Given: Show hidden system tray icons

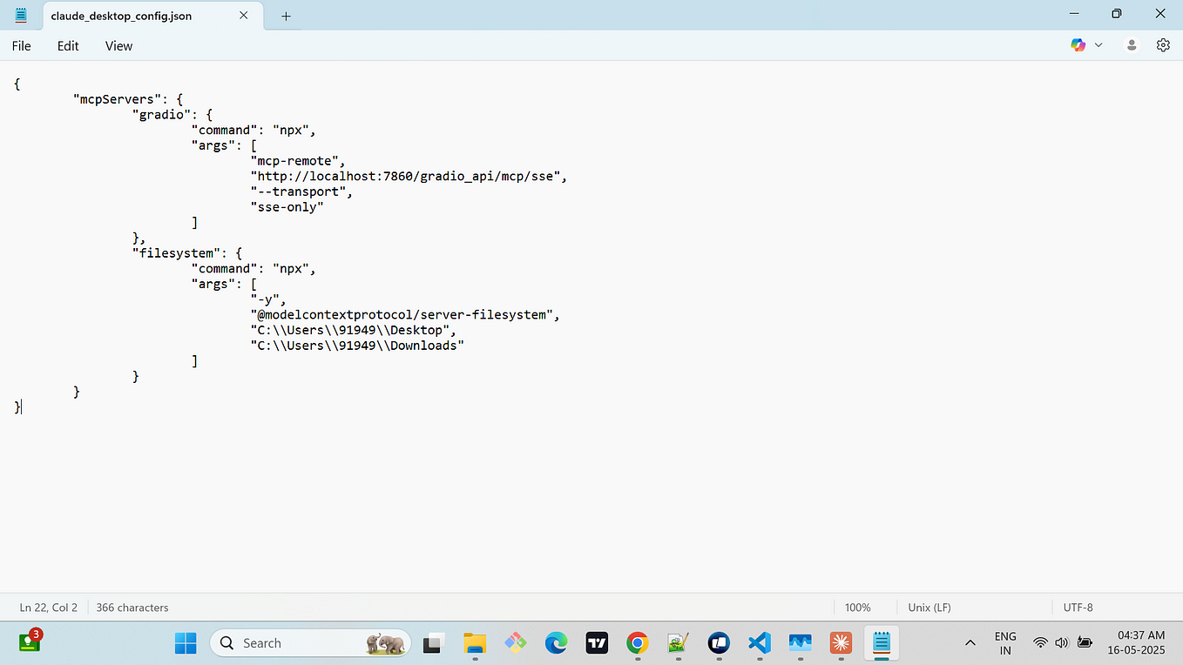Looking at the screenshot, I should (970, 643).
